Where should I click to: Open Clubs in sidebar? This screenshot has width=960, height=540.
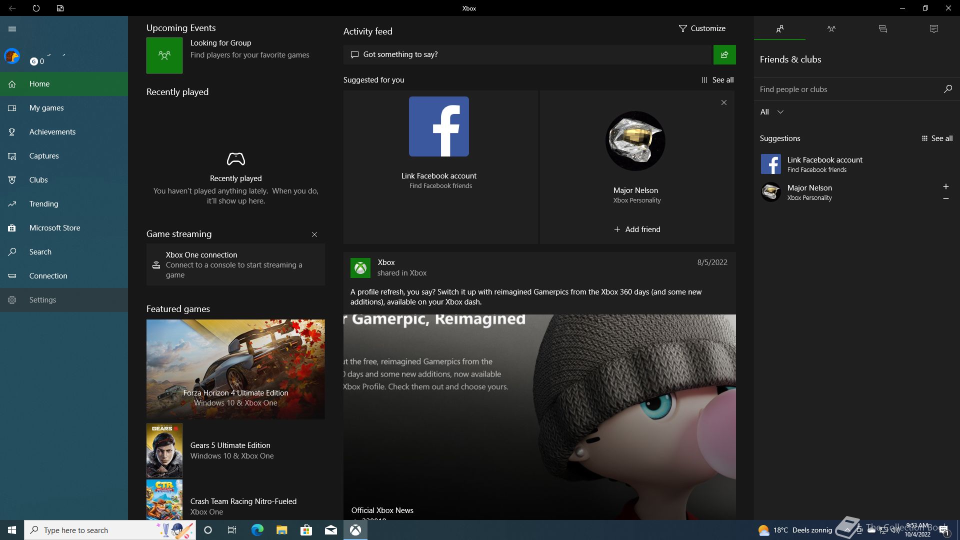point(64,180)
